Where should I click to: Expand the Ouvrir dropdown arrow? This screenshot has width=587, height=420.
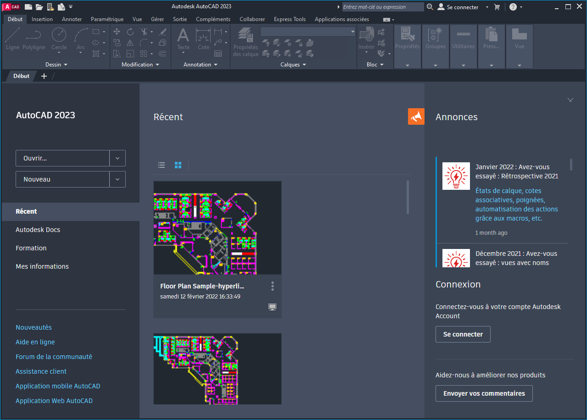pos(117,158)
